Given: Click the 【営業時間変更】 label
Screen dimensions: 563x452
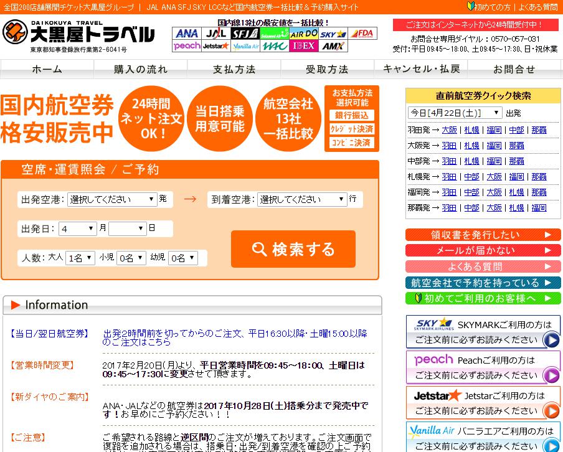Looking at the screenshot, I should click(x=42, y=365).
